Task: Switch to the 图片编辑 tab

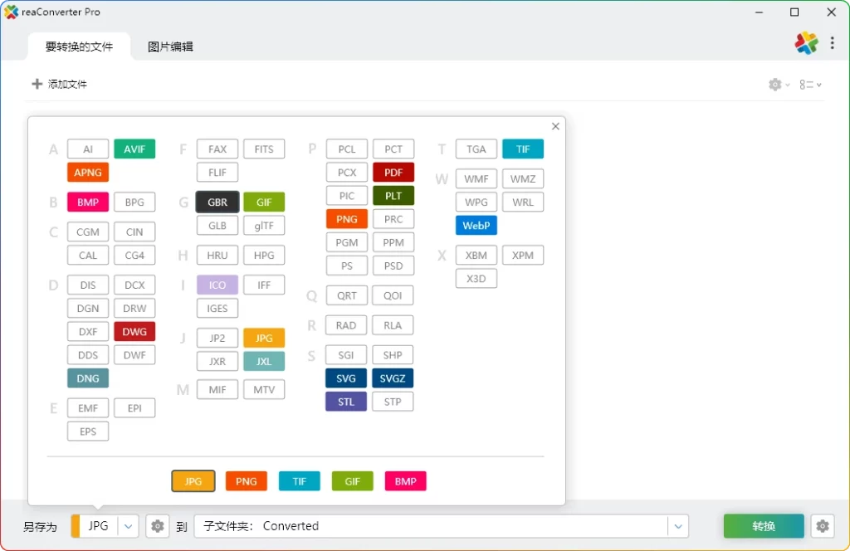Action: [169, 46]
